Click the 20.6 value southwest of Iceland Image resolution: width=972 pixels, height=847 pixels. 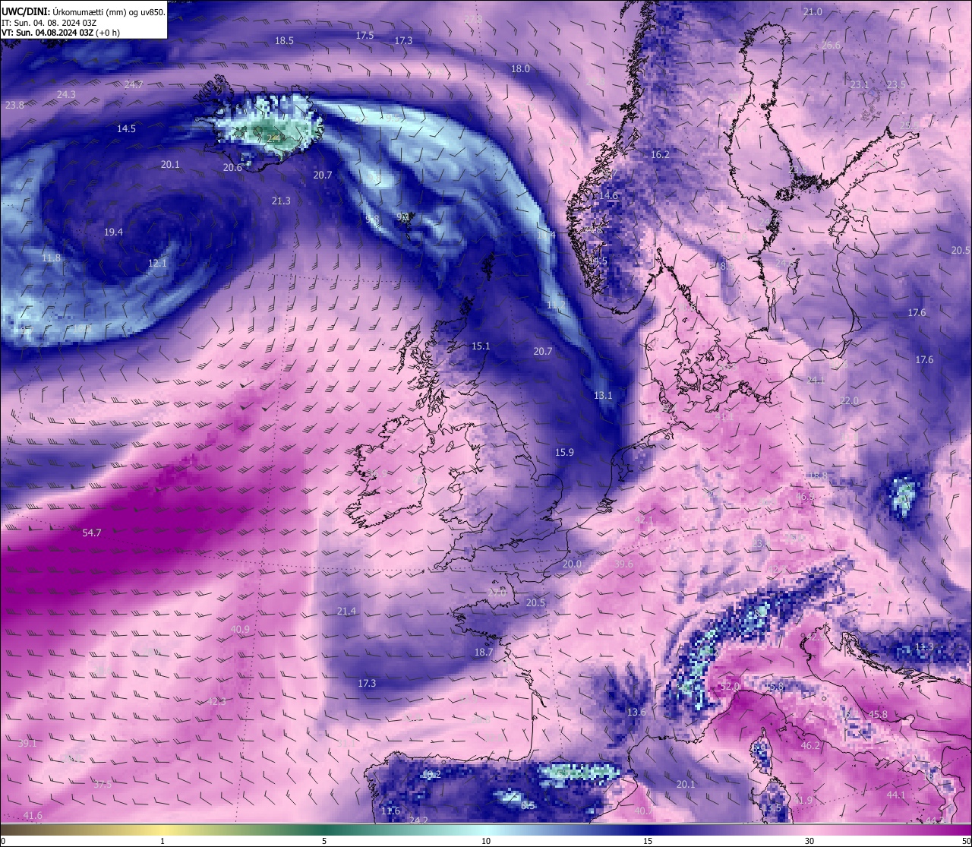(x=232, y=168)
